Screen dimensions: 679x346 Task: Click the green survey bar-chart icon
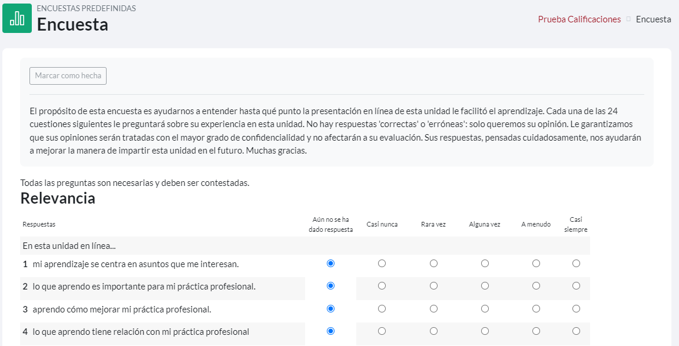[17, 18]
